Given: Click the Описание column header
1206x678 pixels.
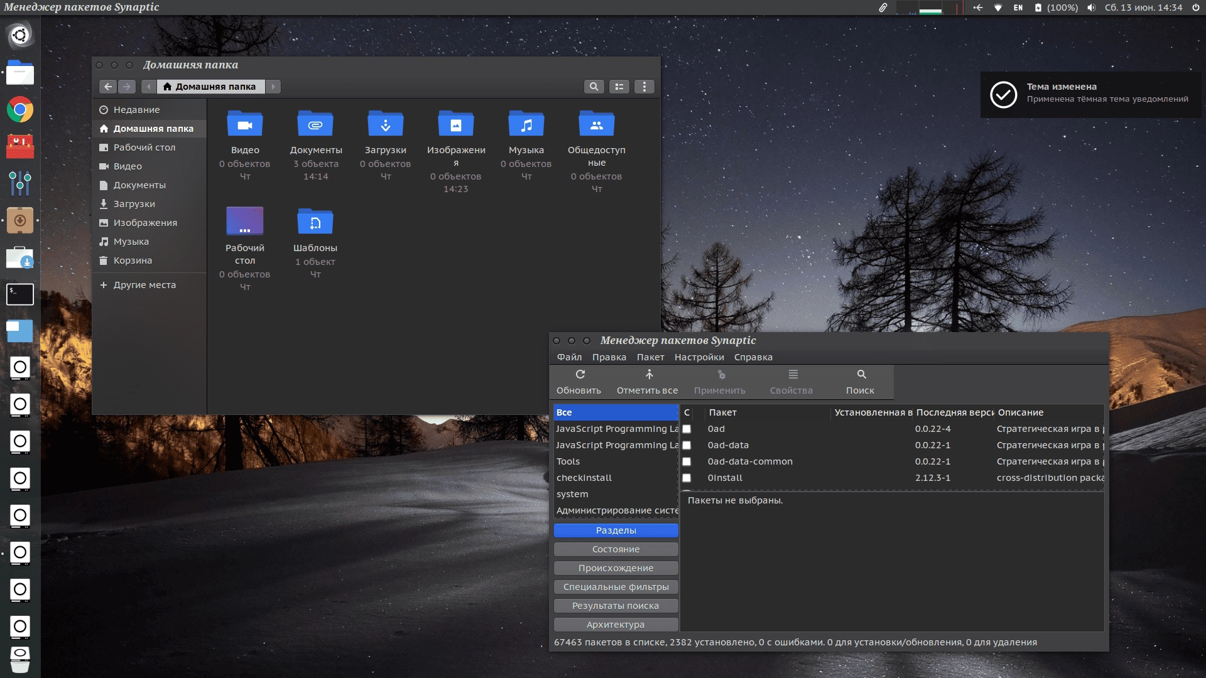Looking at the screenshot, I should coord(1049,412).
